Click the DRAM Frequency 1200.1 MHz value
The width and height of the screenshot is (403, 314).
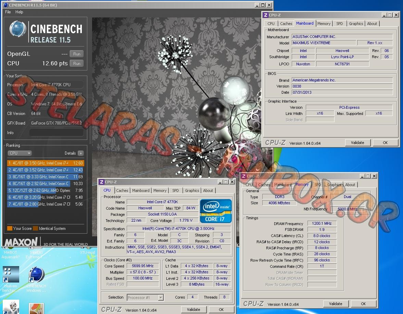(322, 223)
